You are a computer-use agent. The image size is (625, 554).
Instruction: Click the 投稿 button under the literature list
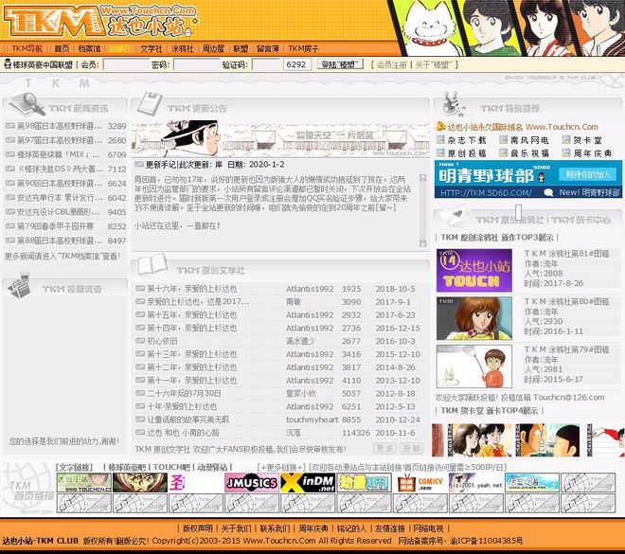[x=411, y=448]
